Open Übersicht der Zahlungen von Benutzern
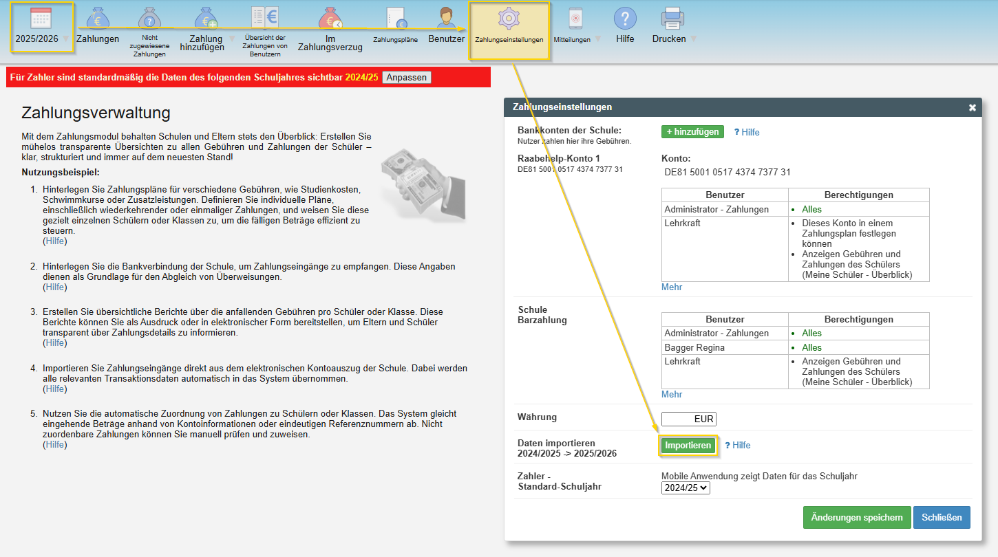Screen dimensions: 998x557 (x=265, y=18)
